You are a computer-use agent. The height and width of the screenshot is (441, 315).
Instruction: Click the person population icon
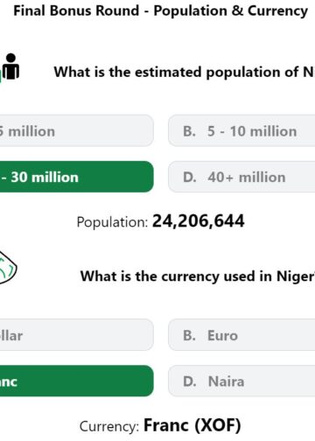click(10, 66)
